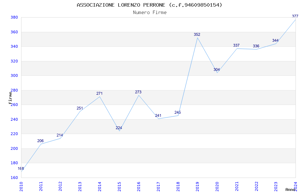This screenshot has width=299, height=193.
Task: Click the y-axis value 260
Action: pos(14,105)
